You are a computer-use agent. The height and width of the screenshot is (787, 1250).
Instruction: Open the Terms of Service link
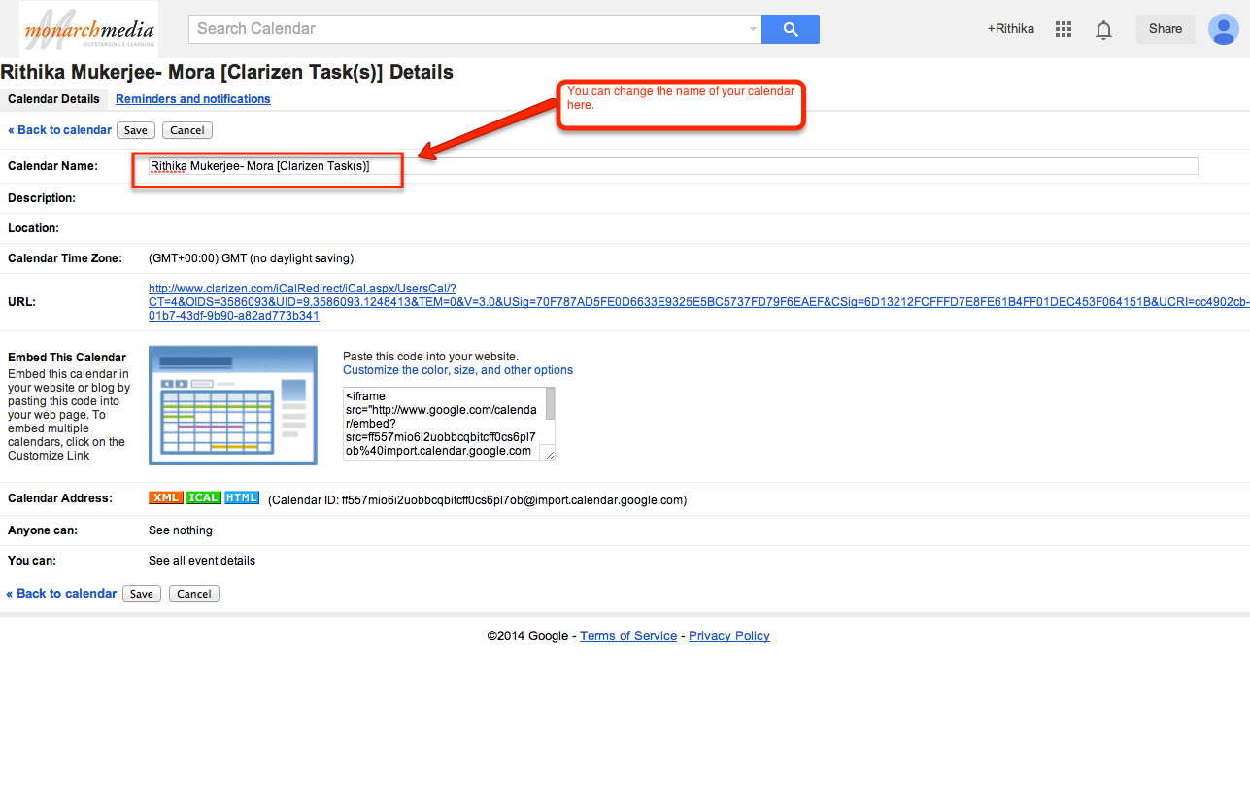click(628, 636)
